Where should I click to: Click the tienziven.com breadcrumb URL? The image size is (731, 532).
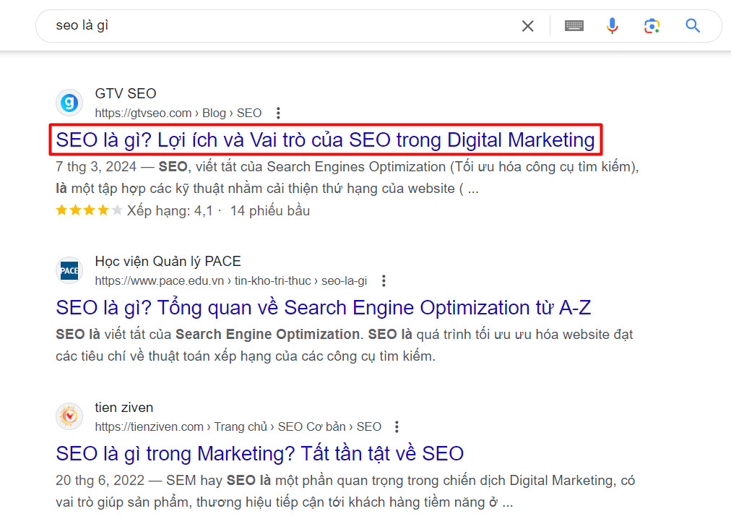[x=238, y=427]
